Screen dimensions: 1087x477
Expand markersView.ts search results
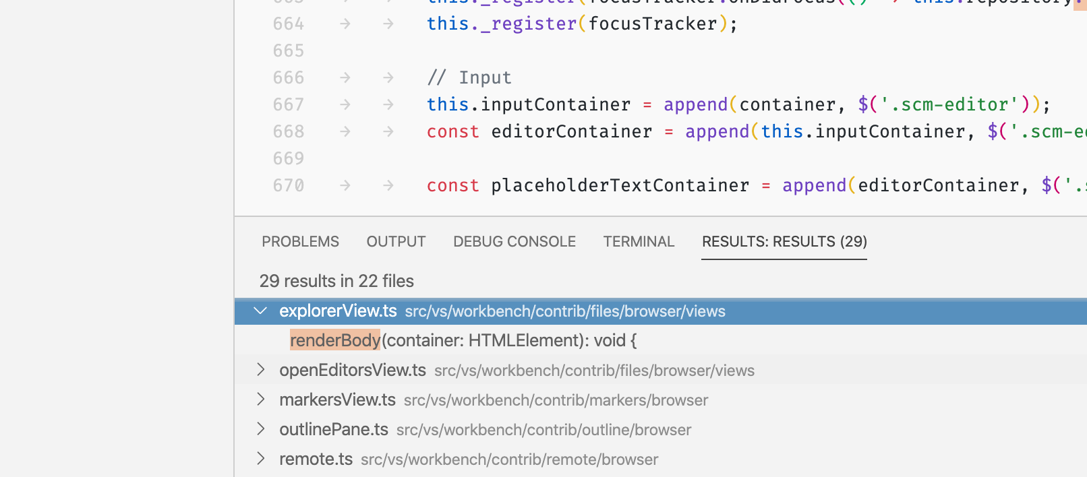pyautogui.click(x=260, y=400)
